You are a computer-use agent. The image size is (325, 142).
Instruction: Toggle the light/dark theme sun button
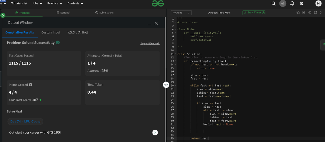click(283, 4)
